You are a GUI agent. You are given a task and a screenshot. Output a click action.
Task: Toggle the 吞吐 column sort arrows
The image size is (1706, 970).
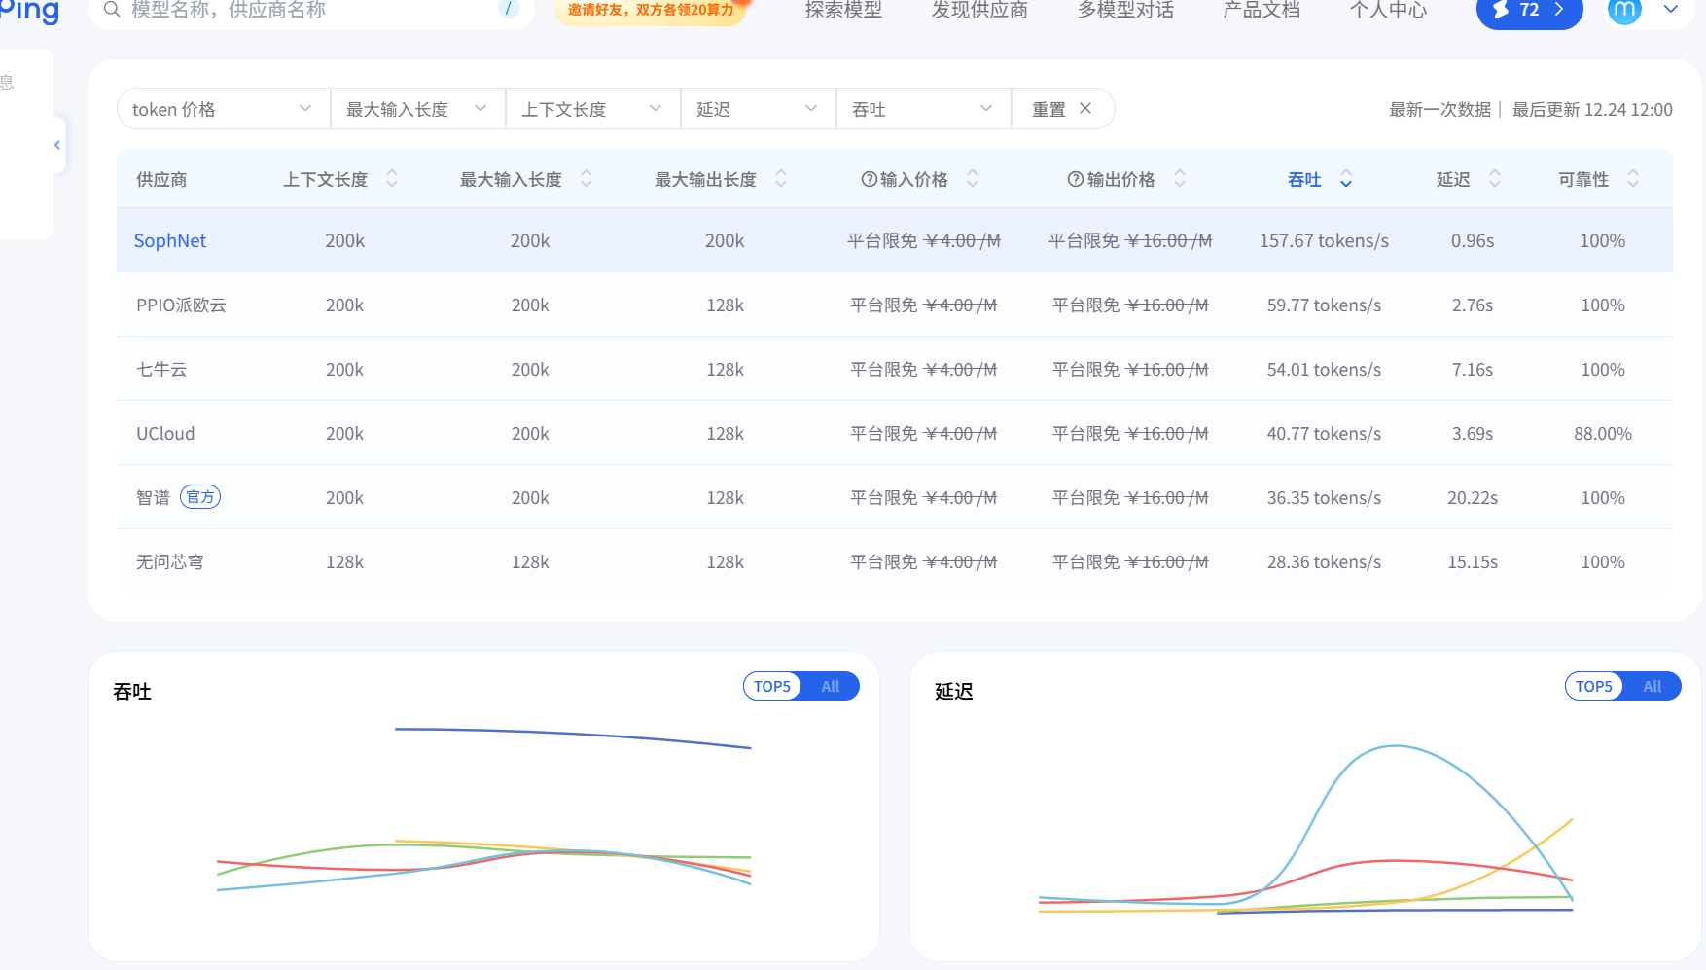click(1346, 179)
